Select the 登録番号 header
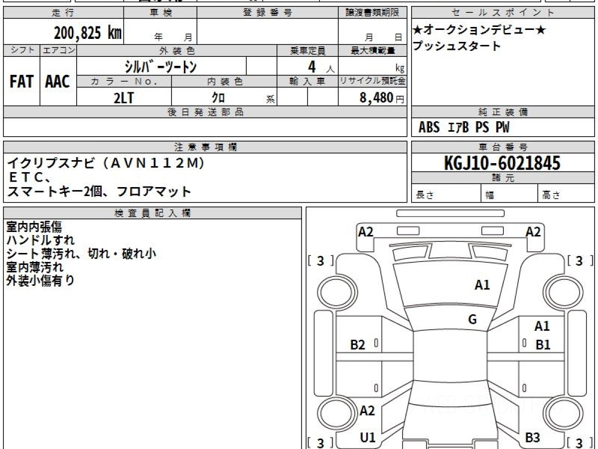Viewport: 598px width, 449px height. pos(267,13)
